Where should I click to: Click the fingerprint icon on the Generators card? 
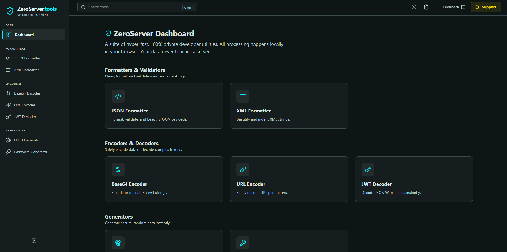point(118,243)
